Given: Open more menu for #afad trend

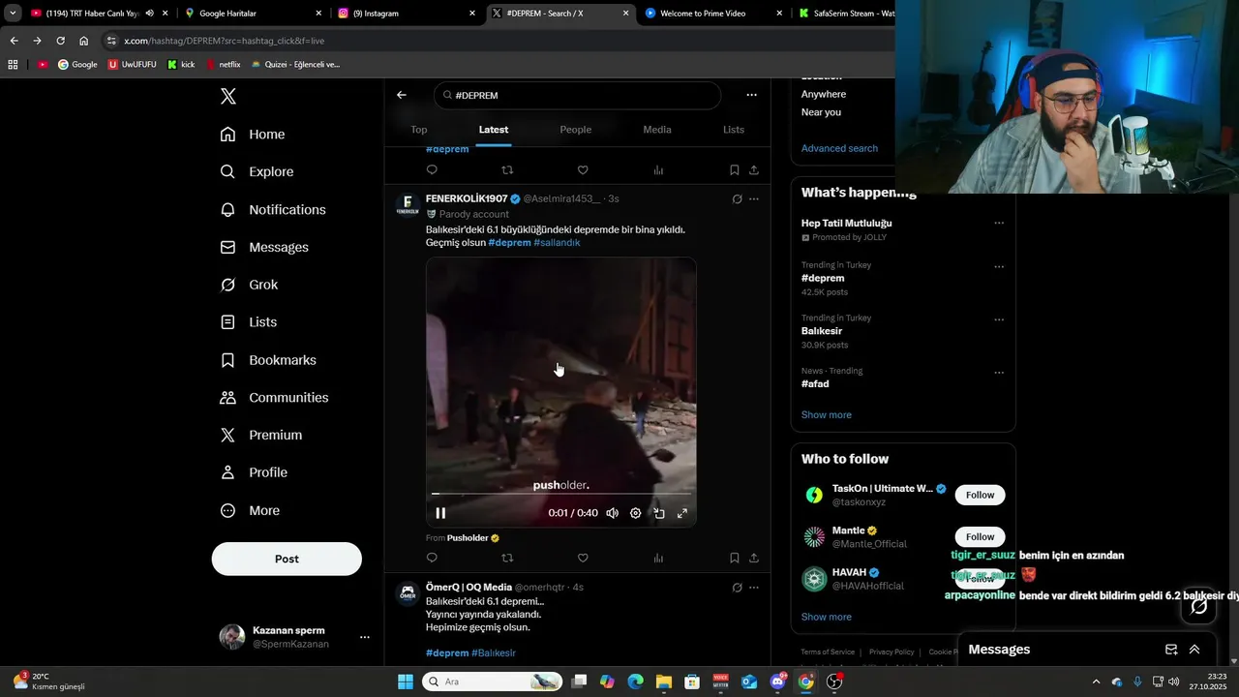Looking at the screenshot, I should coord(999,373).
